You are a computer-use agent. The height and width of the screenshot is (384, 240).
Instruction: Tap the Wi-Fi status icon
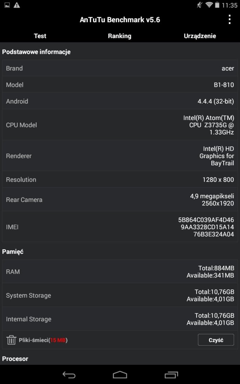click(x=209, y=5)
